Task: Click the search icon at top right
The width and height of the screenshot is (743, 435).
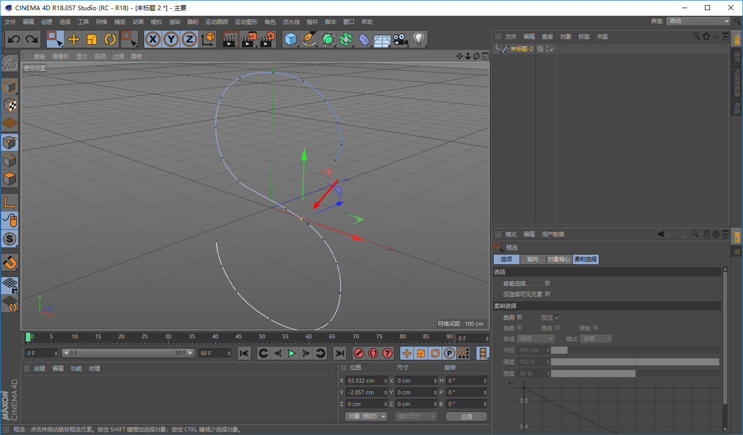Action: click(737, 21)
